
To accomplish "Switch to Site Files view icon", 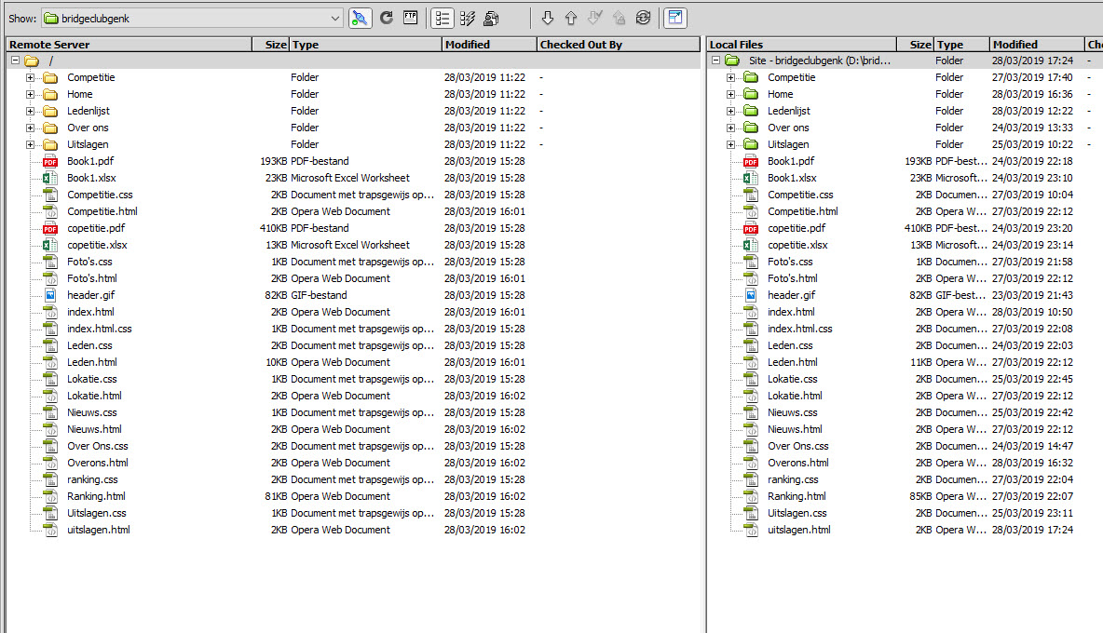I will 443,18.
